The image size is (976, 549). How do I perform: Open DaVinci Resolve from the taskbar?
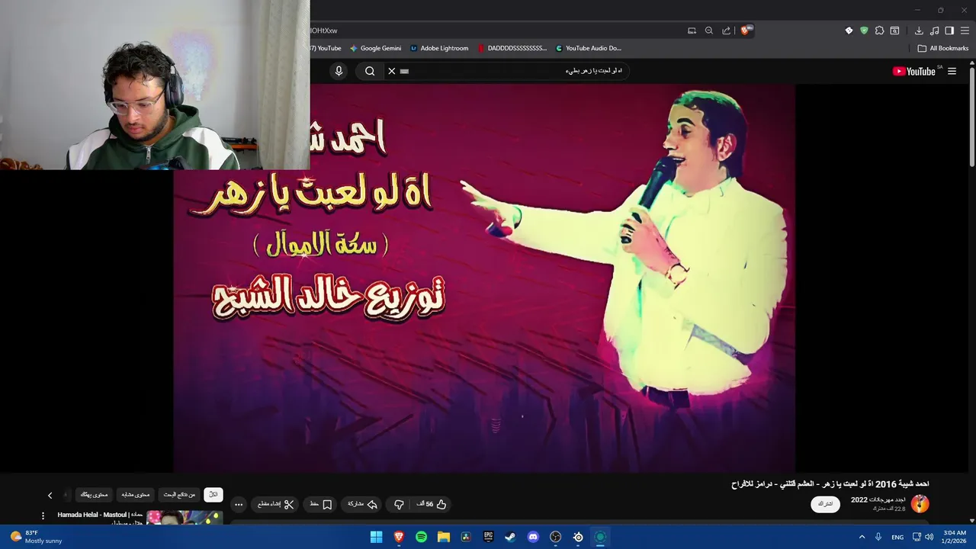tap(466, 537)
